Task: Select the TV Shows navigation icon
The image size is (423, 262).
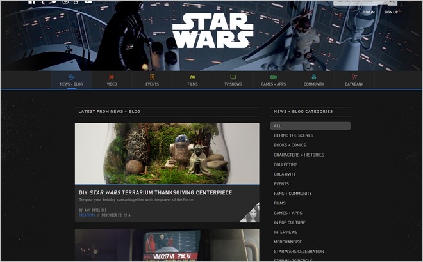Action: 233,77
